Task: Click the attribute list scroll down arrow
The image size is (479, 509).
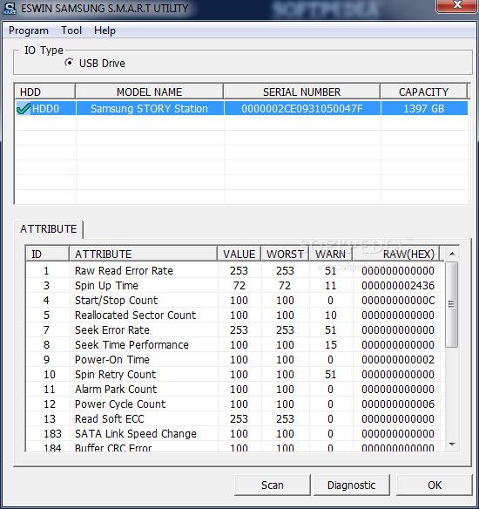Action: (452, 445)
